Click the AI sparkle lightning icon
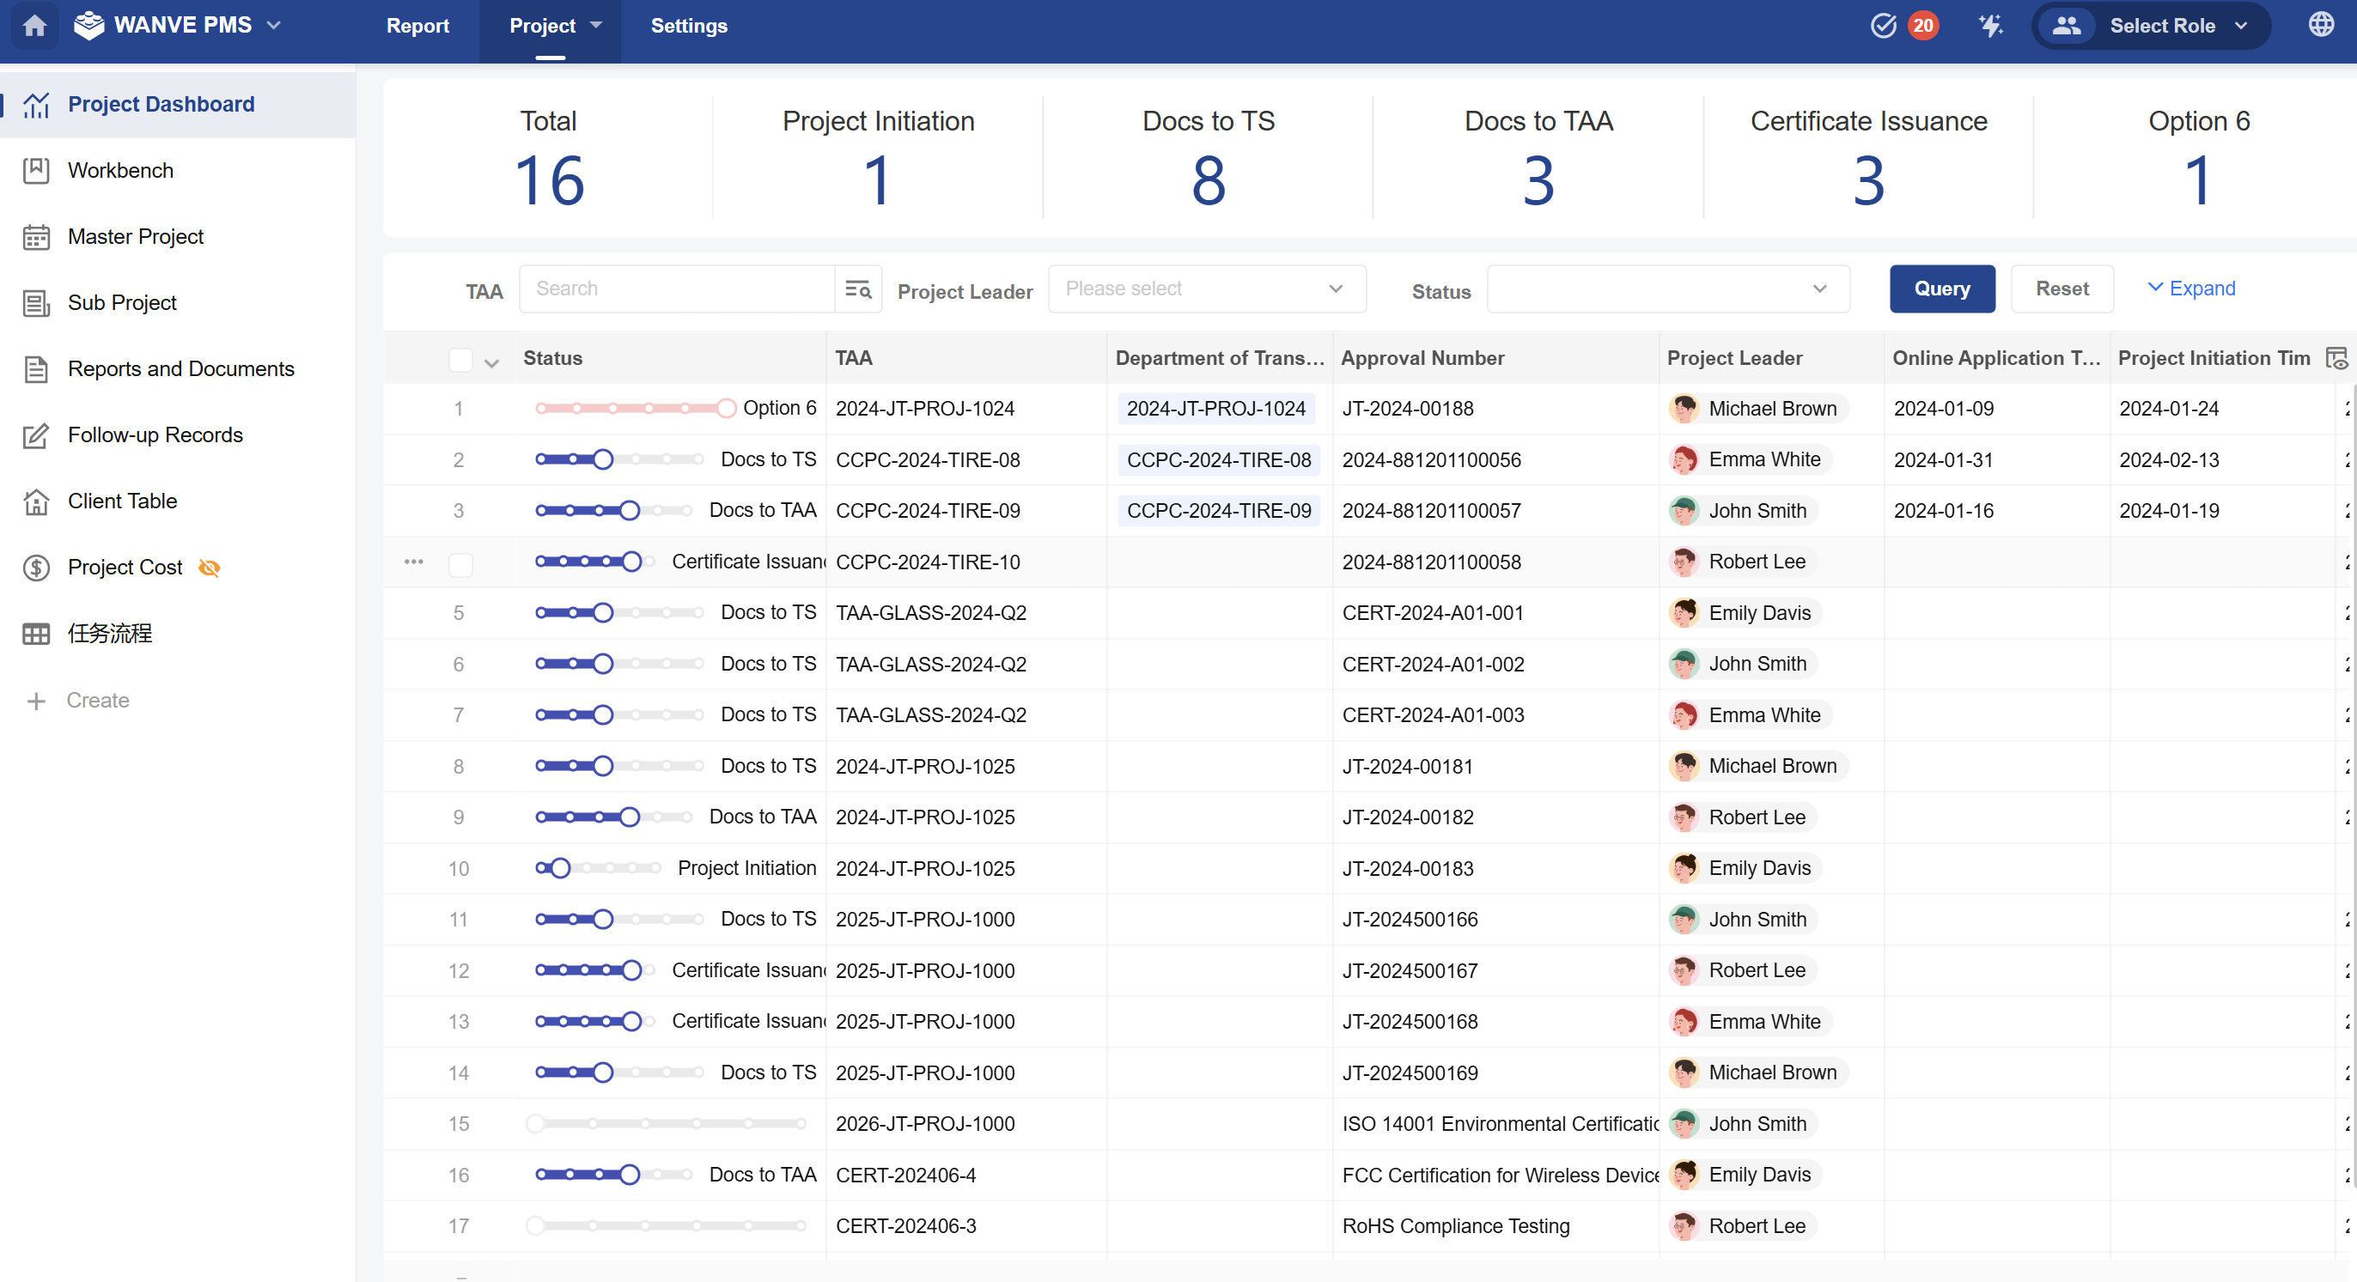This screenshot has height=1282, width=2357. [x=1991, y=26]
